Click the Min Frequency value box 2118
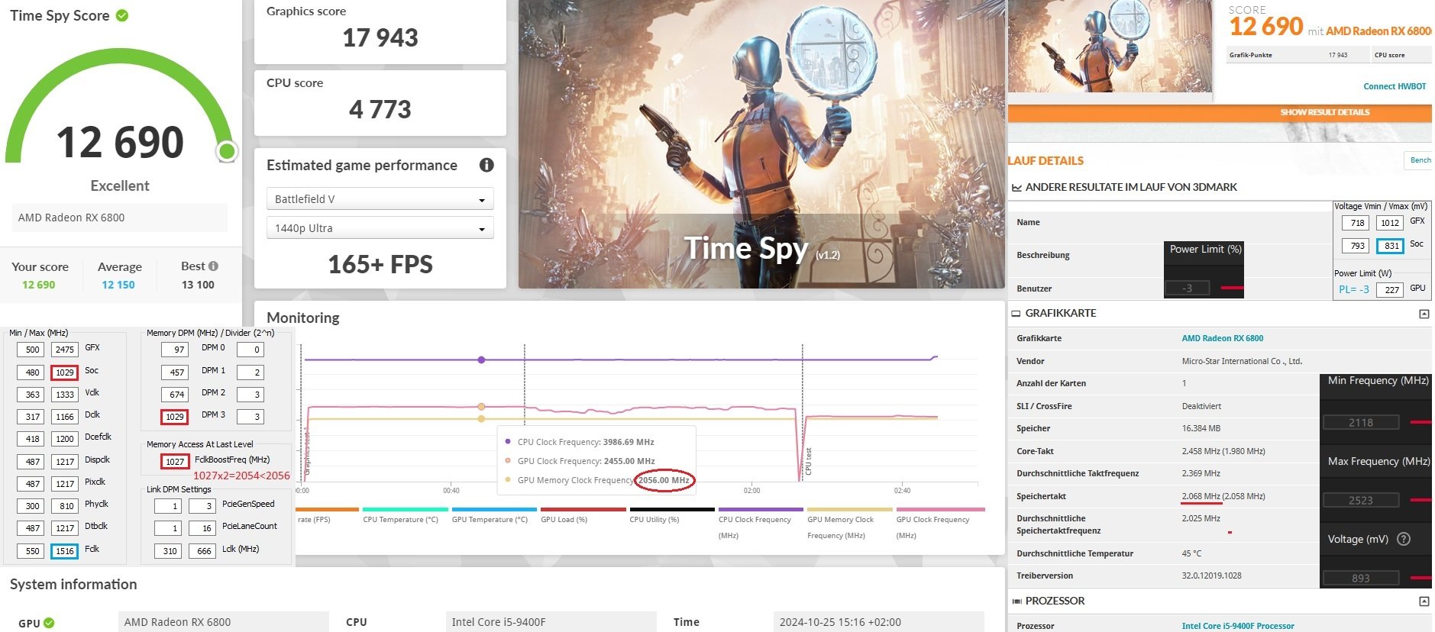Image resolution: width=1435 pixels, height=632 pixels. (1360, 422)
